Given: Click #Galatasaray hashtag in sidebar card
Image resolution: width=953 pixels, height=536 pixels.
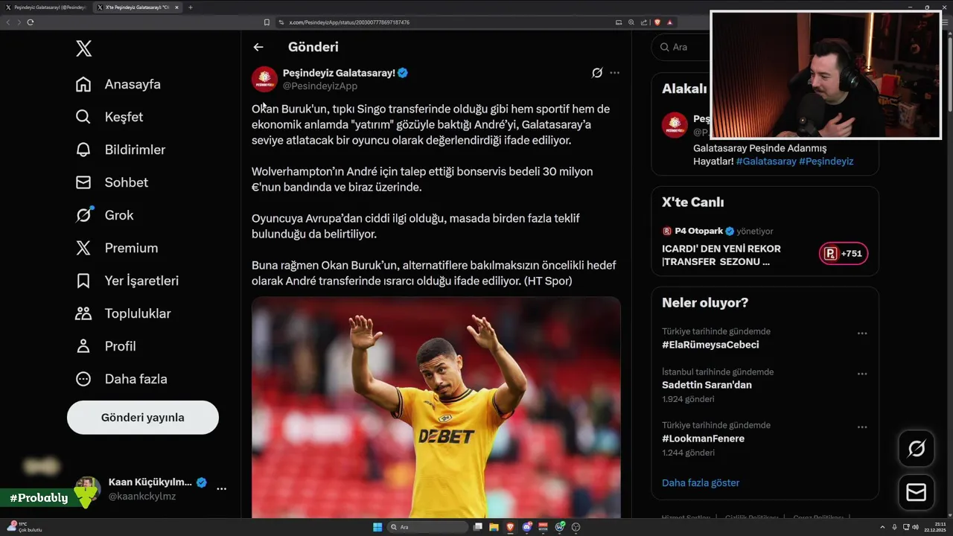Looking at the screenshot, I should pos(766,161).
